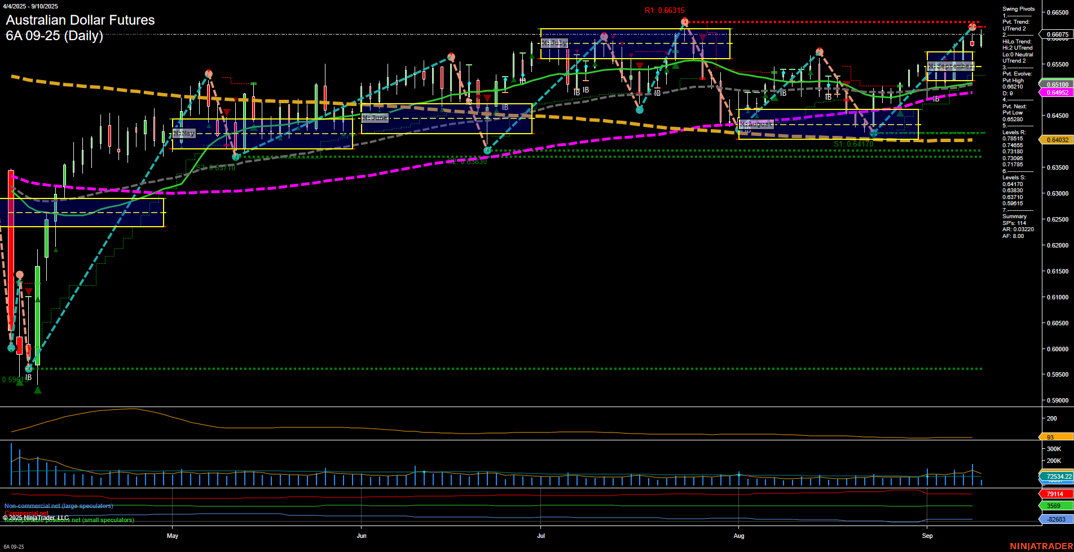Toggle Non-commercial net (large speculators) legend

[x=59, y=506]
